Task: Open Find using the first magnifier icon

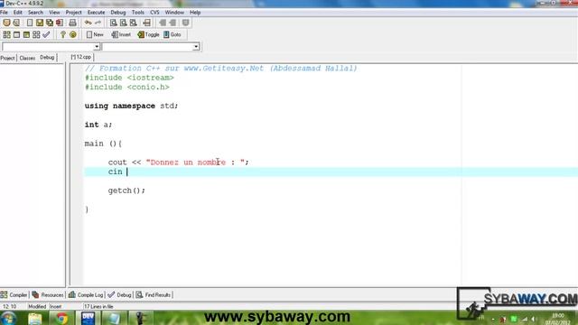Action: point(114,23)
